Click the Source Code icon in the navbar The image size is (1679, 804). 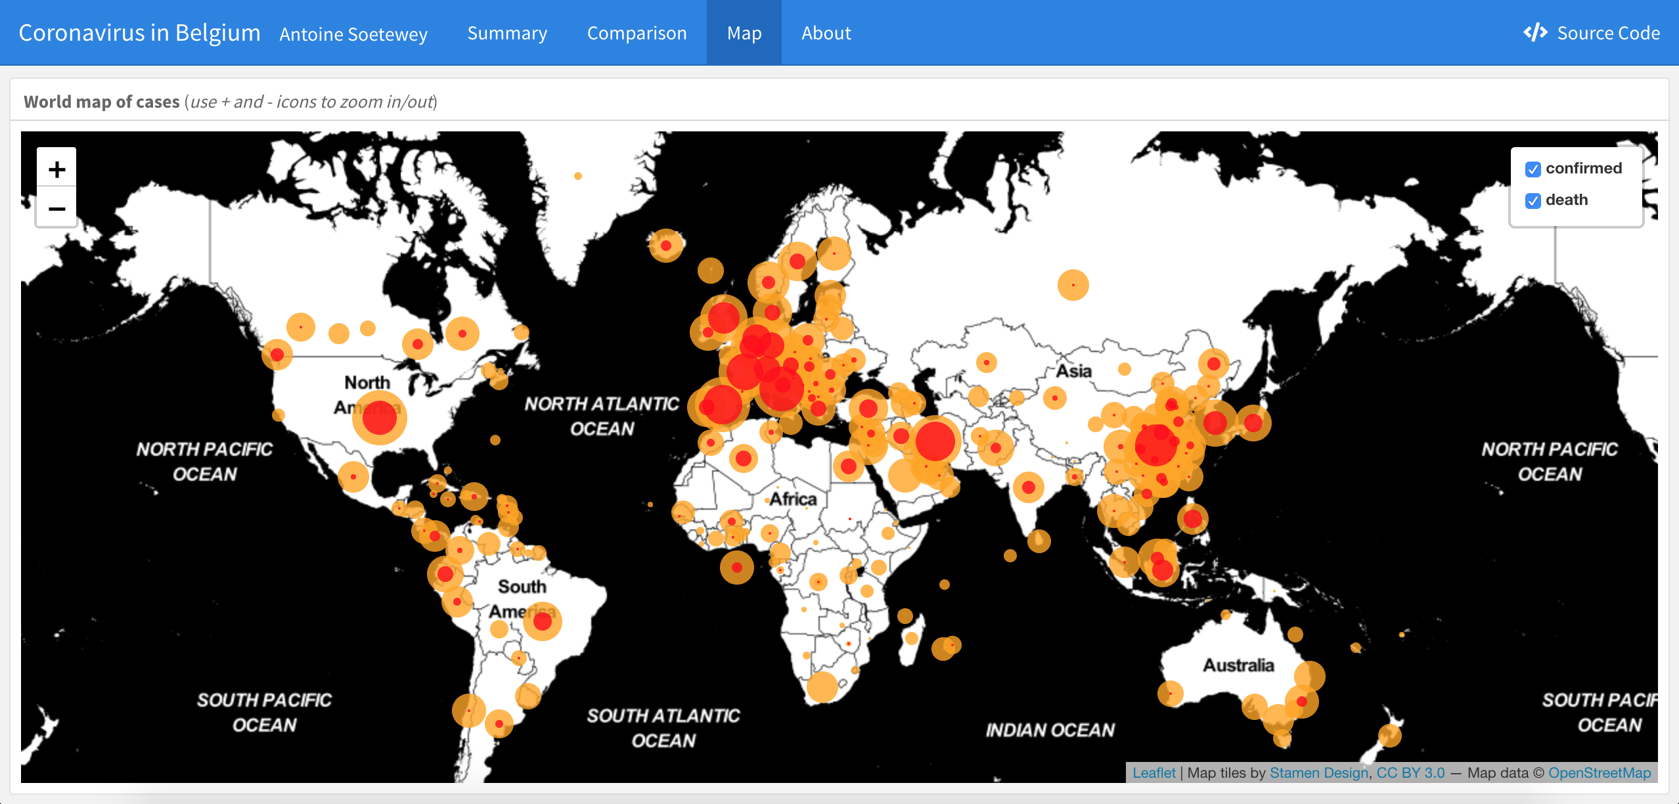click(1534, 32)
